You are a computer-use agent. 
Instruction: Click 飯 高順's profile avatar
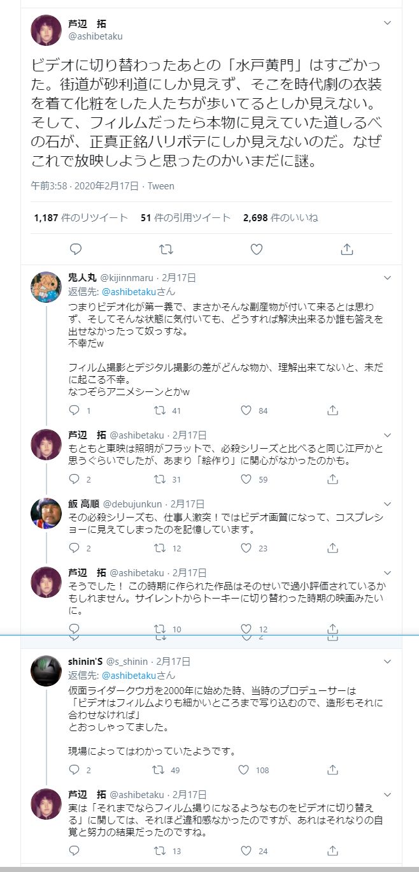[x=46, y=513]
